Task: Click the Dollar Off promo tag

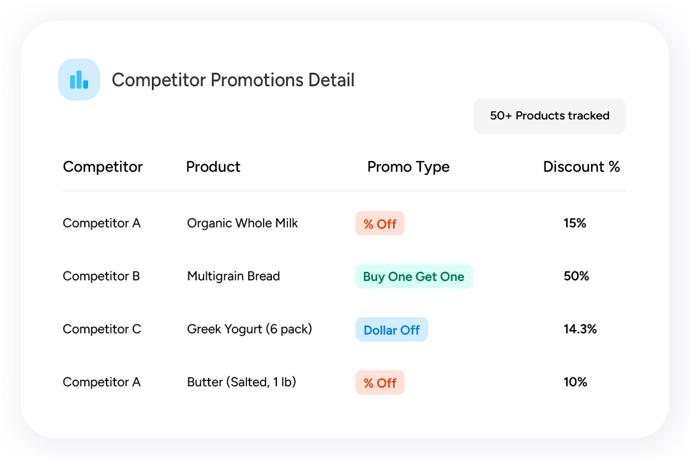Action: click(x=392, y=329)
